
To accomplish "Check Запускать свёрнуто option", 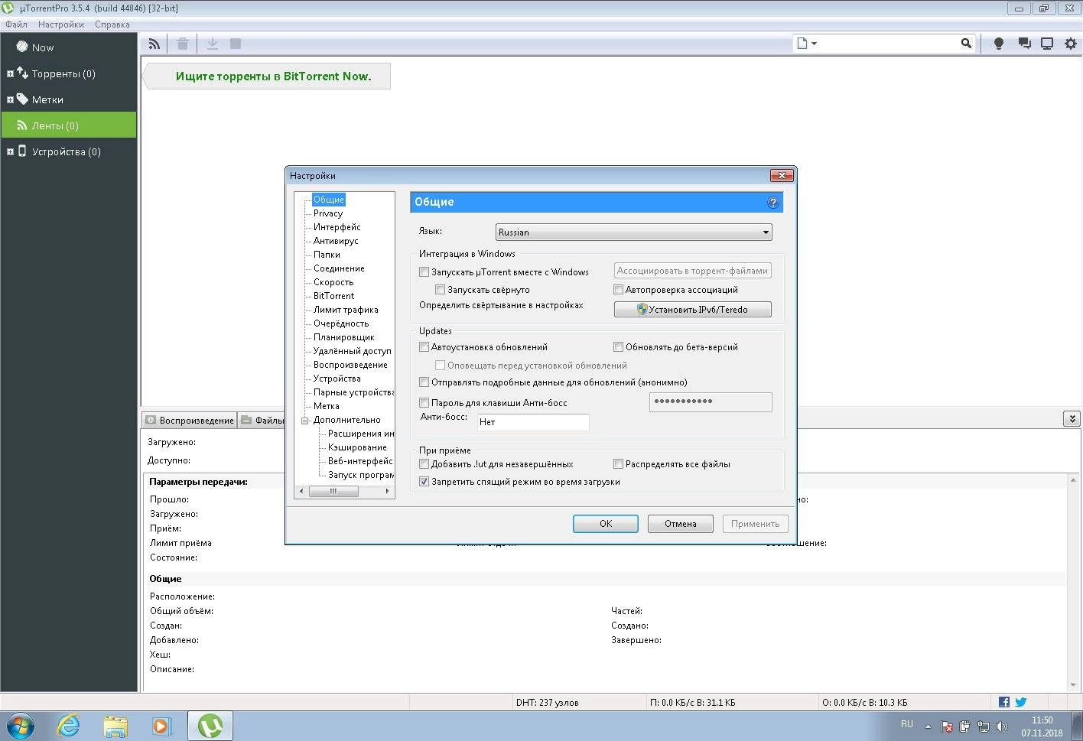I will point(440,290).
